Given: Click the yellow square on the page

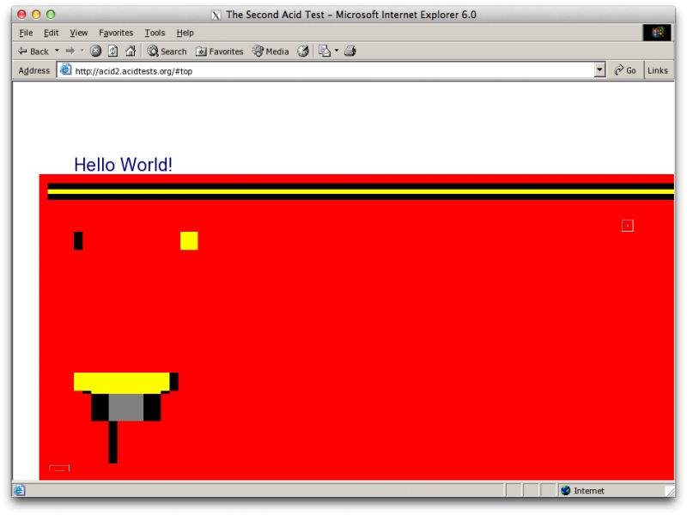Looking at the screenshot, I should [189, 241].
